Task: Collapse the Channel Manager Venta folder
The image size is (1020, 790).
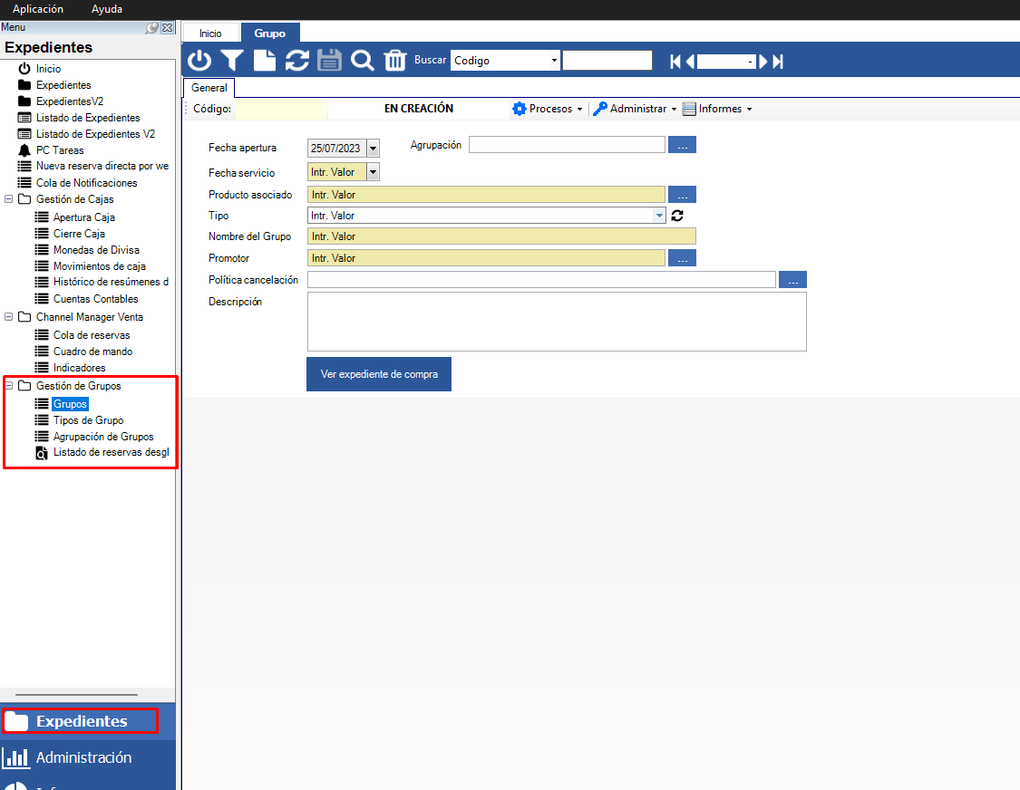Action: (x=9, y=317)
